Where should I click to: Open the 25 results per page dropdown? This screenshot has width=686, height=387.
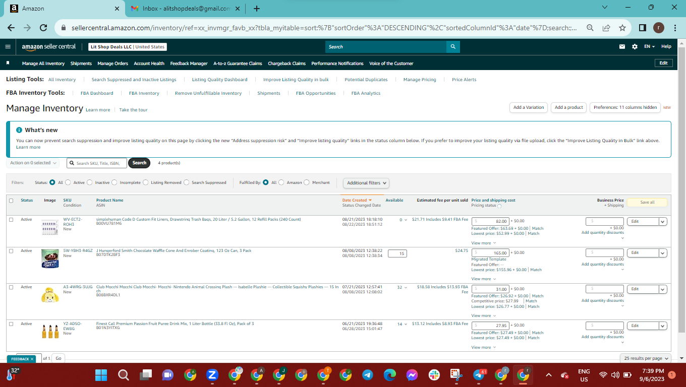tap(646, 358)
